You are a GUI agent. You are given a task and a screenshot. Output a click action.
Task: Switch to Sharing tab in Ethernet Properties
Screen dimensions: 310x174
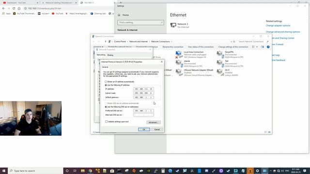coord(110,55)
